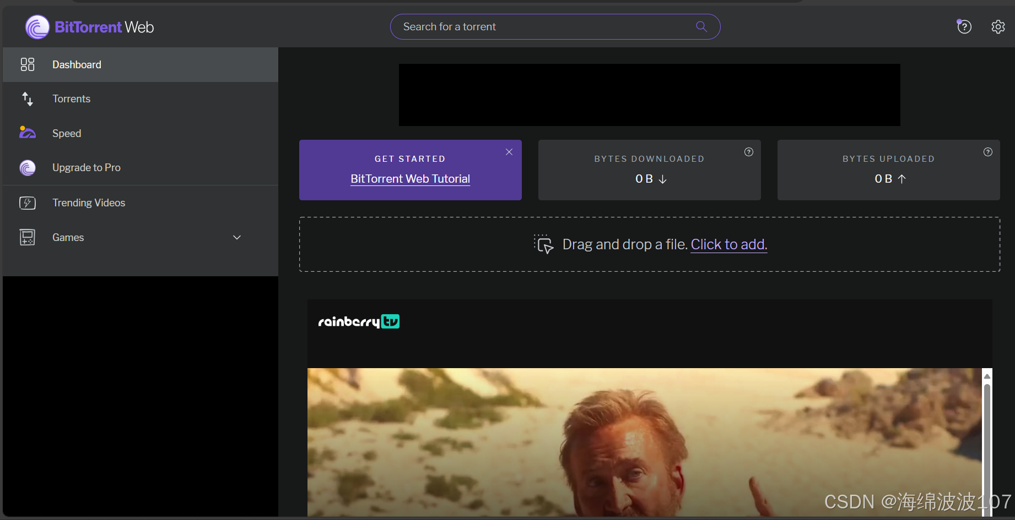Viewport: 1015px width, 520px height.
Task: Click the rainberry video thumbnail
Action: (x=645, y=442)
